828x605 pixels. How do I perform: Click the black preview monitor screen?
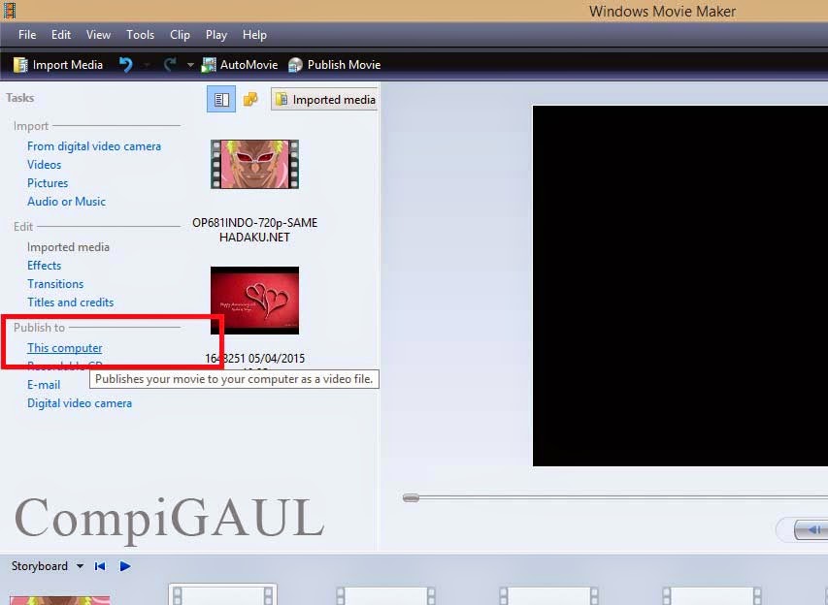click(680, 286)
